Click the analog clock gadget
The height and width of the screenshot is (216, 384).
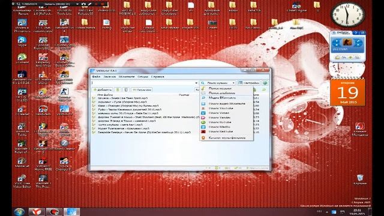[347, 14]
